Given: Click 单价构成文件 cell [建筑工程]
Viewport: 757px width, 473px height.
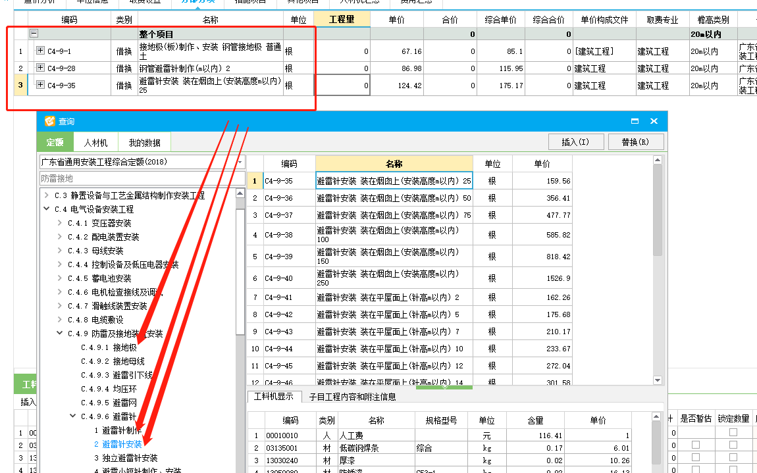Looking at the screenshot, I should pos(604,51).
